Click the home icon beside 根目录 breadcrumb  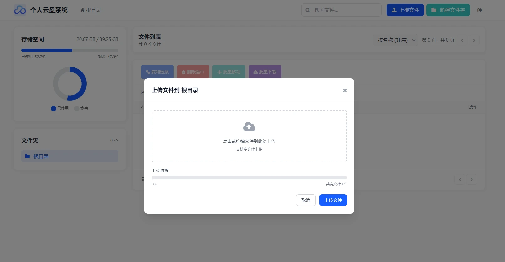[x=82, y=10]
